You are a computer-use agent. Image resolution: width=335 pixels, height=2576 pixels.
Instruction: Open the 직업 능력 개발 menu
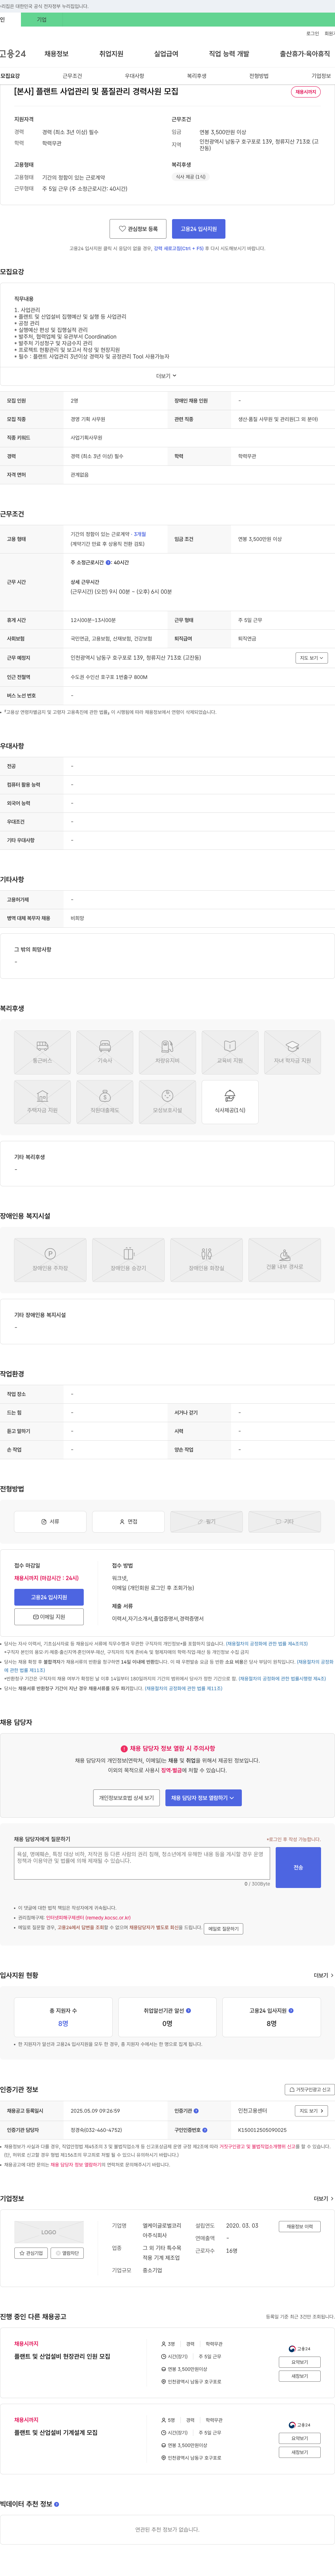click(x=229, y=54)
